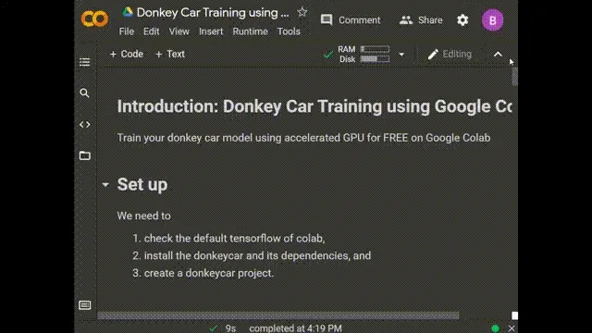592x333 pixels.
Task: Open the Runtime menu
Action: point(250,31)
